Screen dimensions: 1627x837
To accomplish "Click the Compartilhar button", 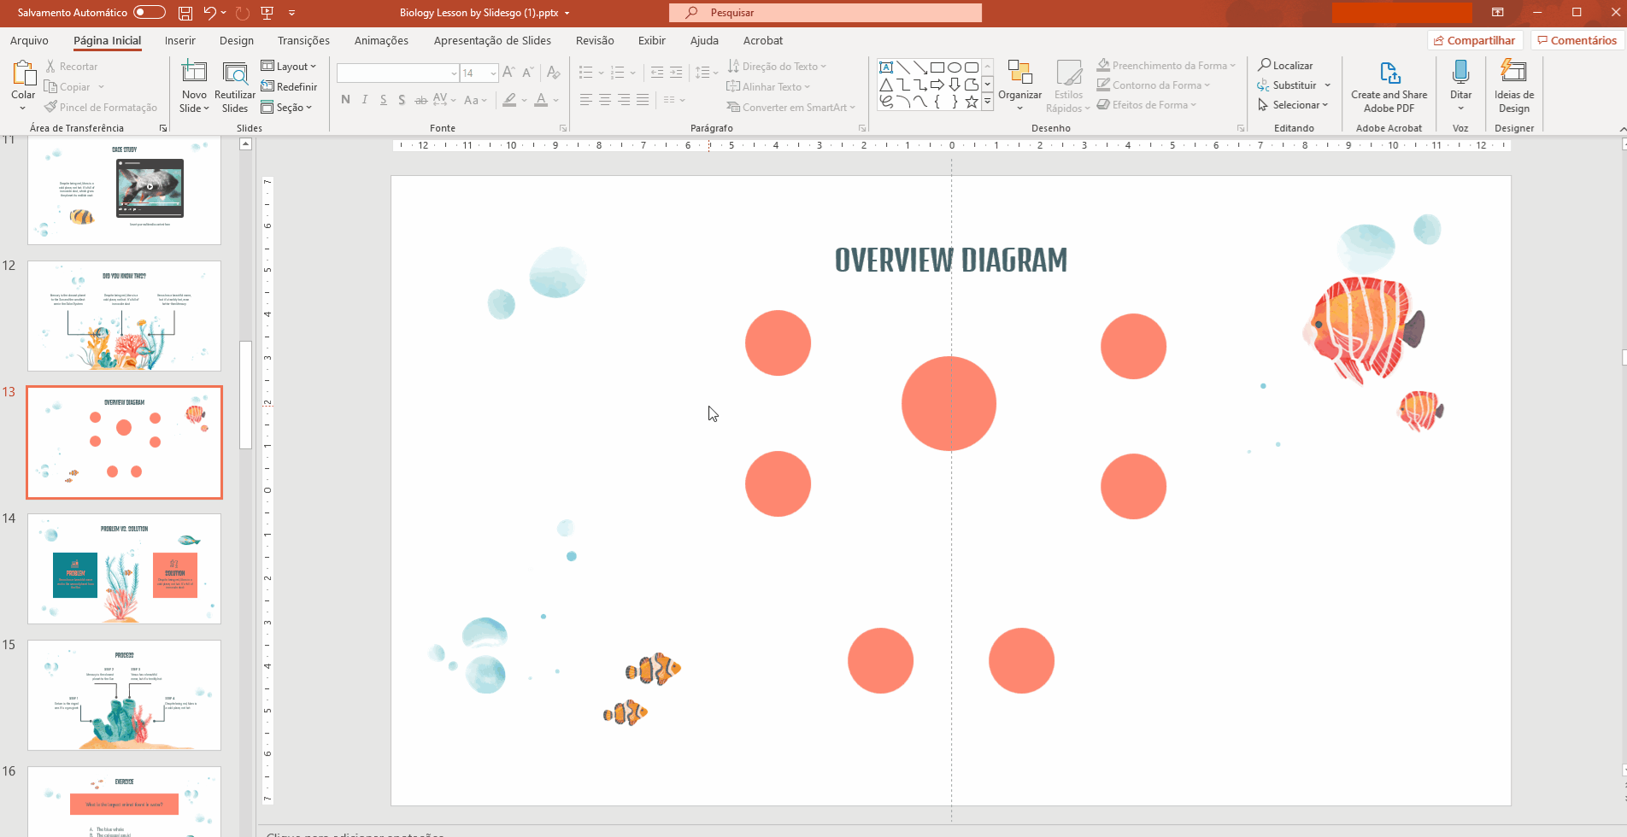I will pyautogui.click(x=1475, y=40).
